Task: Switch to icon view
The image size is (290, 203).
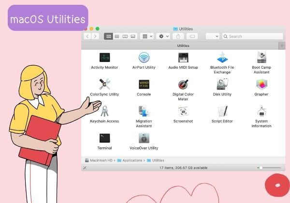Action: pyautogui.click(x=108, y=36)
